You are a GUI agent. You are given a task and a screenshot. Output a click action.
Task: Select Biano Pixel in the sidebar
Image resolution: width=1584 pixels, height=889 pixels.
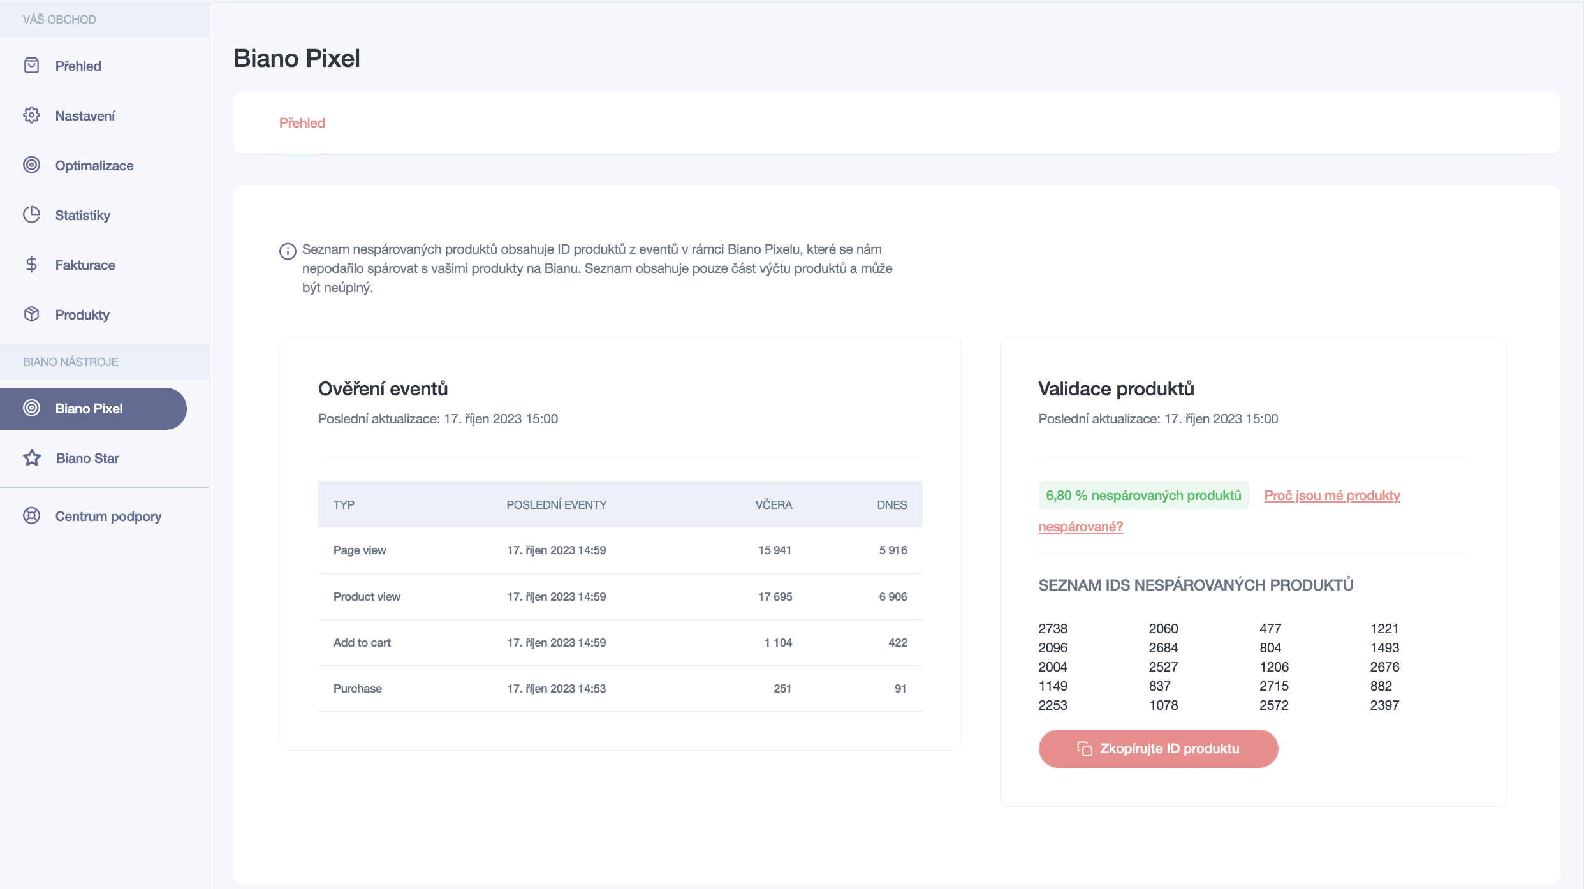pyautogui.click(x=93, y=408)
